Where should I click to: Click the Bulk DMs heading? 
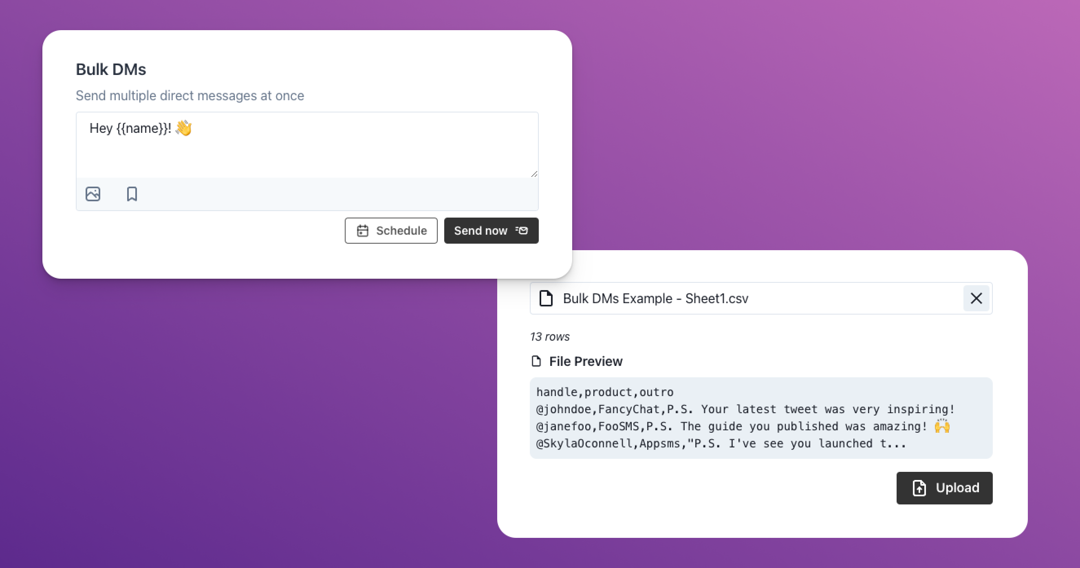point(111,70)
